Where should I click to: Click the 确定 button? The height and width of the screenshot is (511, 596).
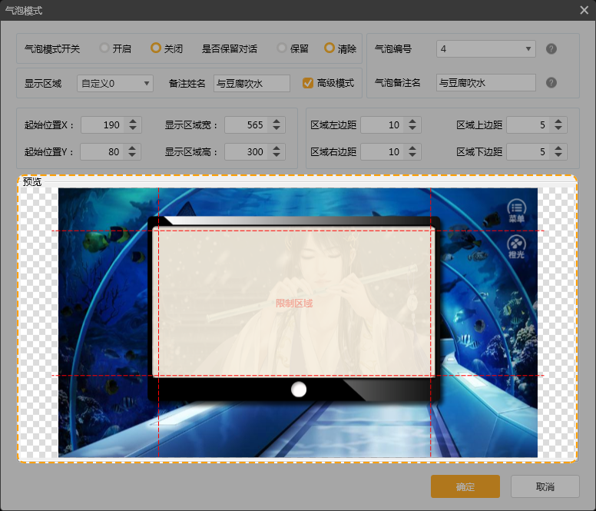tap(465, 486)
